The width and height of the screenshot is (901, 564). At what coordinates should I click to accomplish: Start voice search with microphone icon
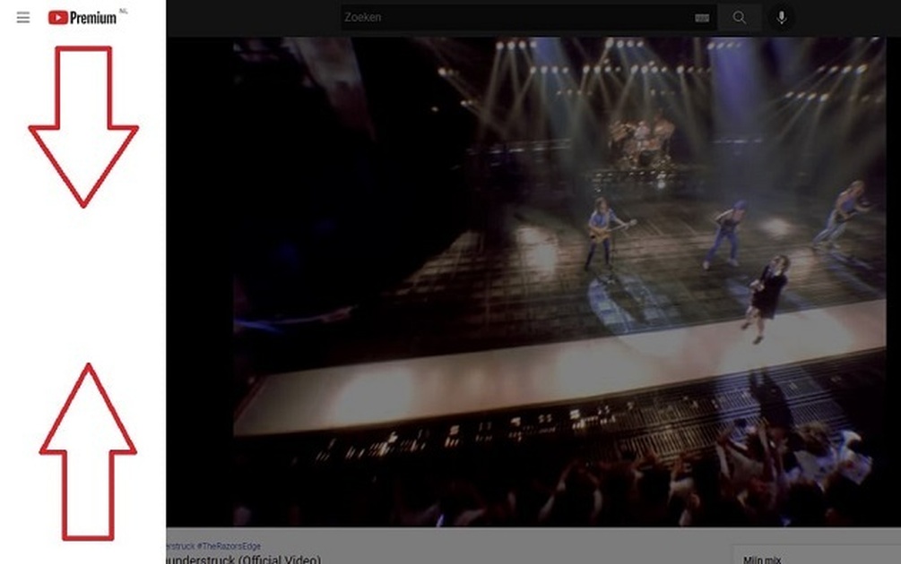[781, 18]
